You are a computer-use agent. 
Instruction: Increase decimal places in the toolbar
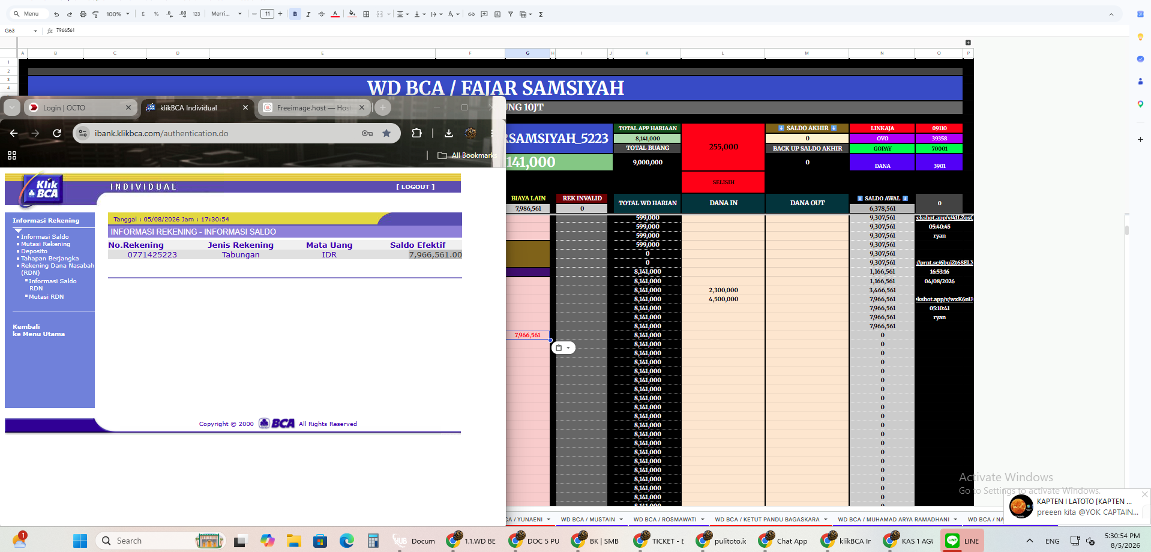[x=183, y=14]
